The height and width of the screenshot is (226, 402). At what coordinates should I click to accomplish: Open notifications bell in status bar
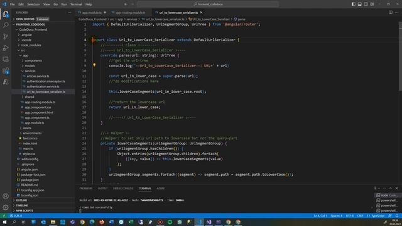coord(396,216)
